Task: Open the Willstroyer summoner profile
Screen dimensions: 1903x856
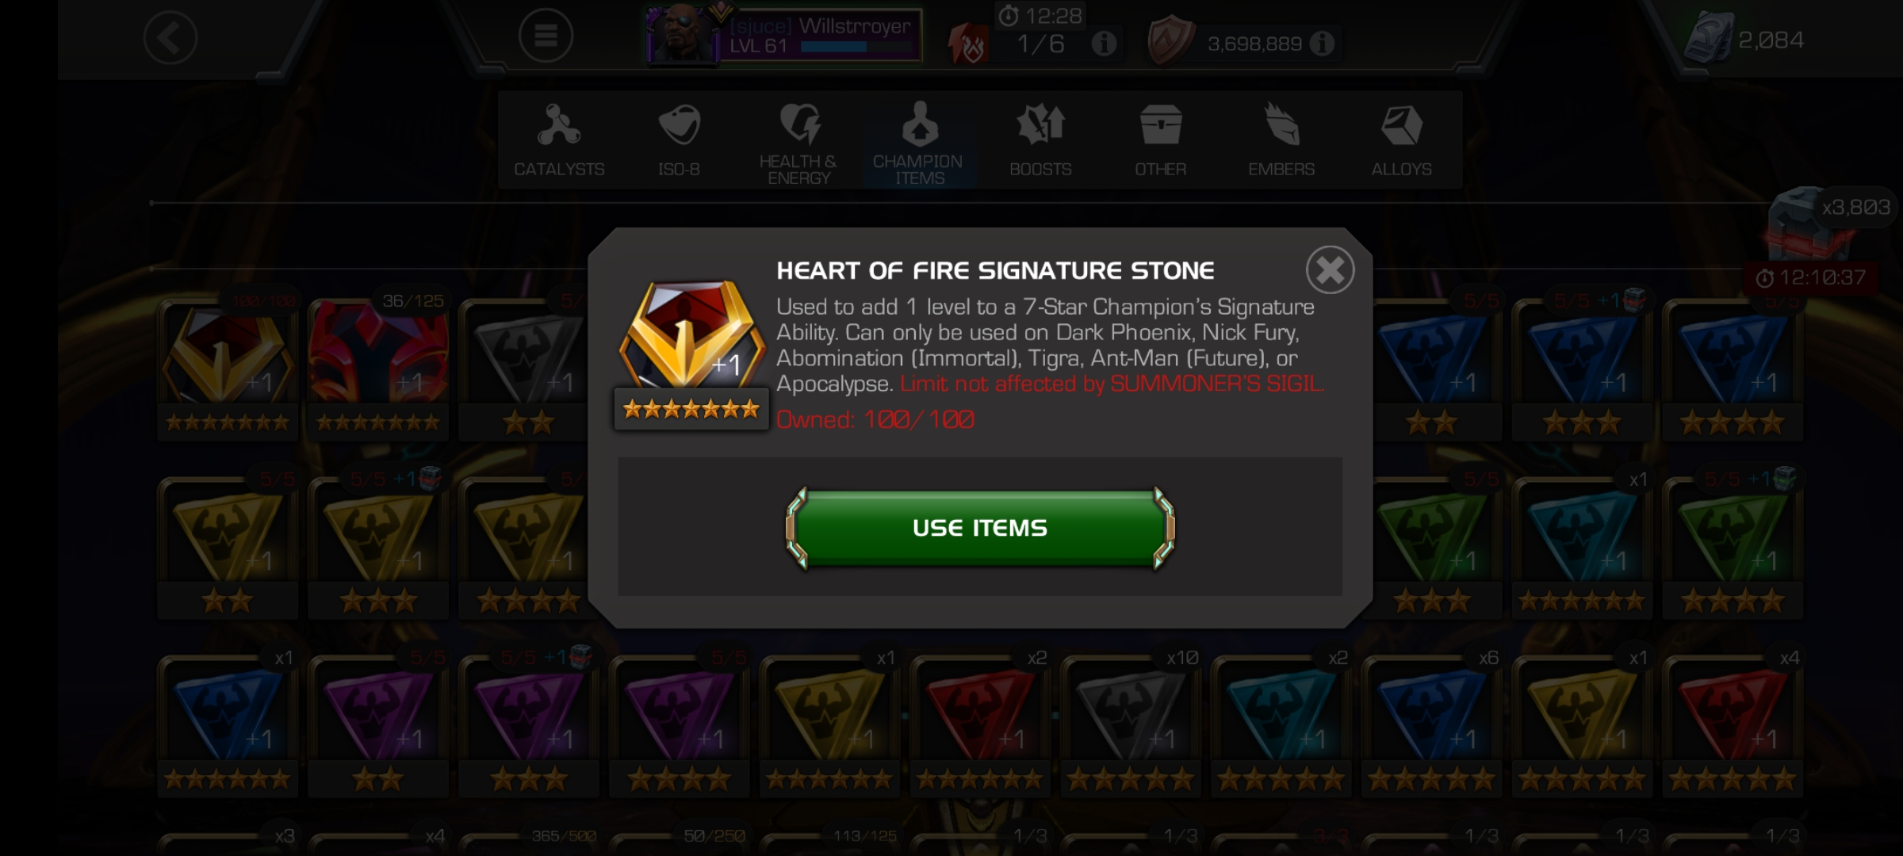Action: (783, 36)
